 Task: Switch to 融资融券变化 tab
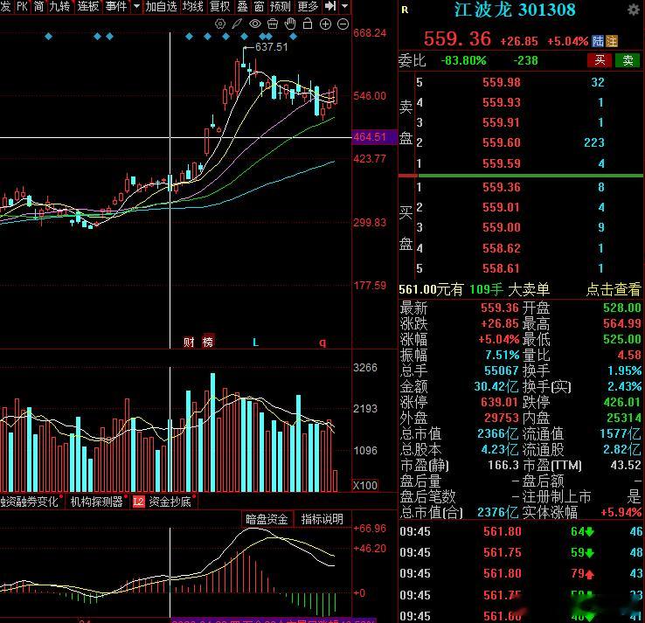pos(29,502)
